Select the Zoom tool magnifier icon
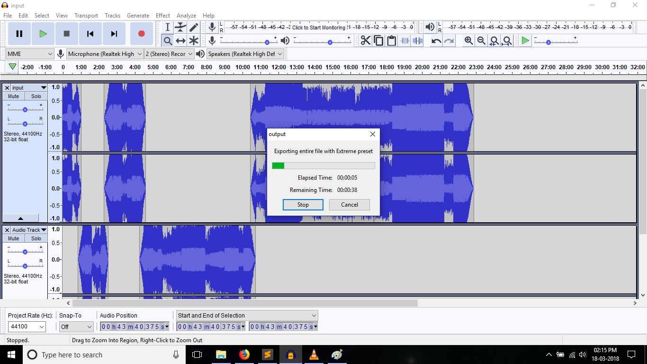This screenshot has width=647, height=364. [x=168, y=41]
